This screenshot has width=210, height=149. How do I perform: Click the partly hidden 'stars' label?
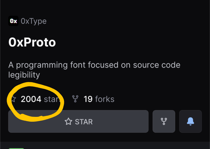(52, 99)
